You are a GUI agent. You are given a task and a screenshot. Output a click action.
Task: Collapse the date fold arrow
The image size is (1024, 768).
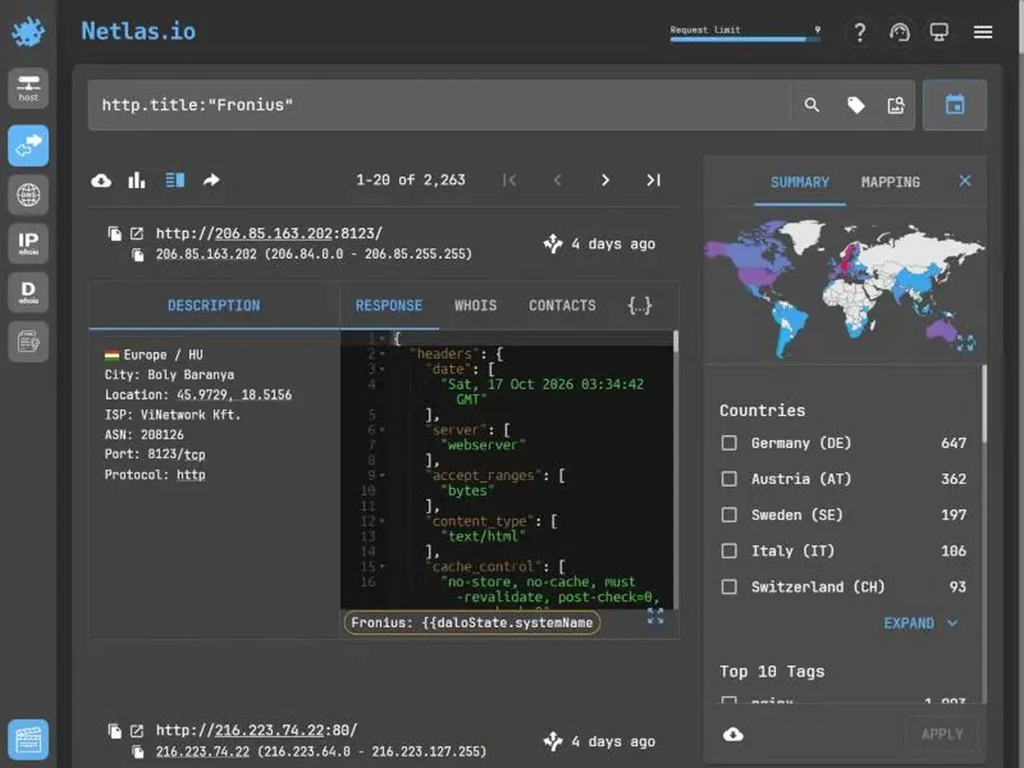pyautogui.click(x=382, y=369)
